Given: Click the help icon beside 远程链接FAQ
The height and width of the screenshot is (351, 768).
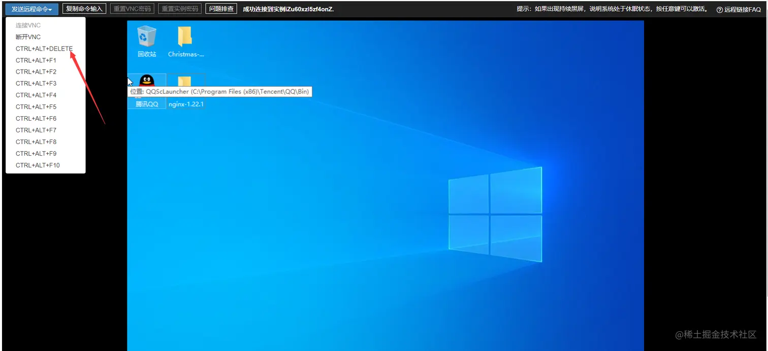Looking at the screenshot, I should pos(720,10).
